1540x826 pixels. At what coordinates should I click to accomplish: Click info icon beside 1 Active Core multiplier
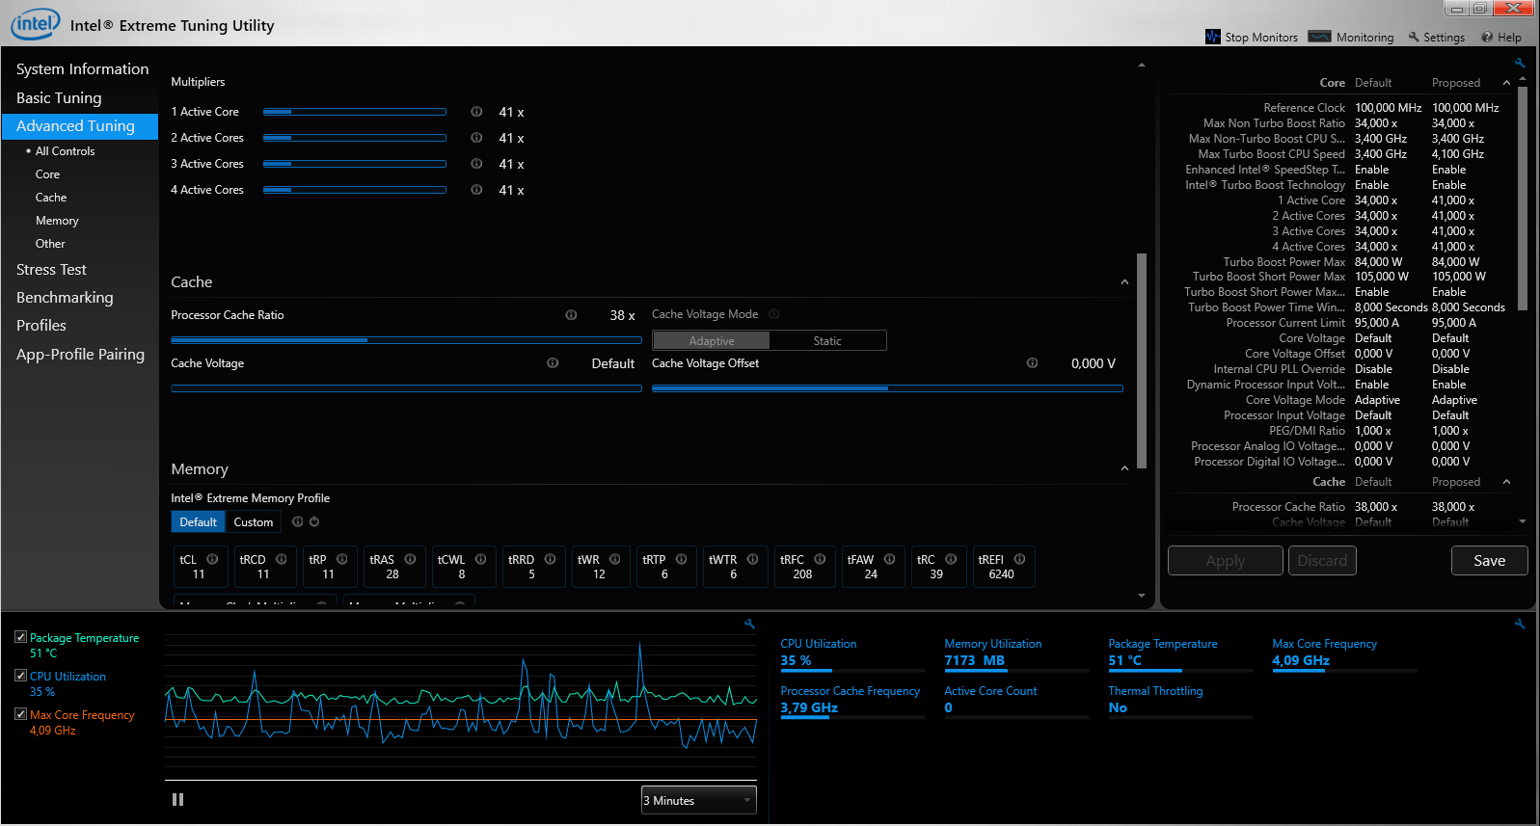pos(476,112)
